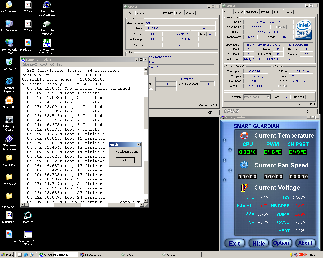Click the lifebuoy icon beside Current Temperature
The height and width of the screenshot is (258, 323).
click(244, 136)
